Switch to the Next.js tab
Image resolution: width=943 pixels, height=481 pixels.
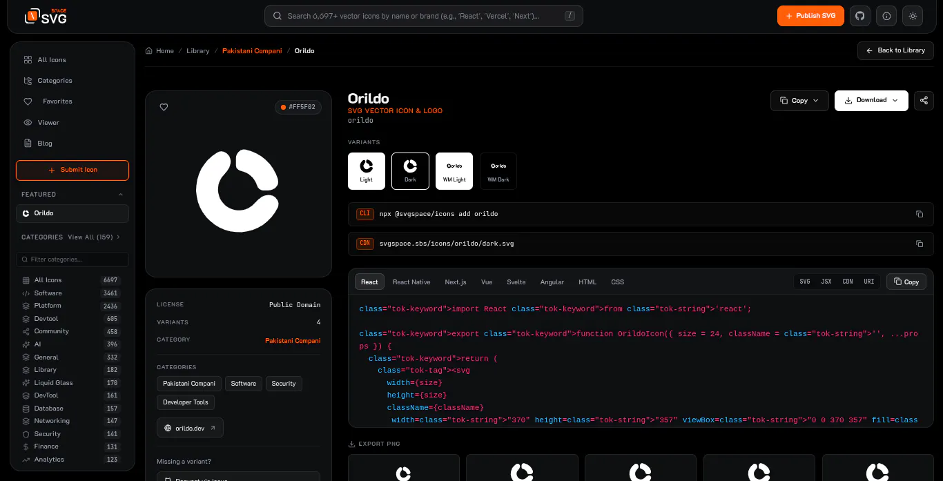(456, 282)
